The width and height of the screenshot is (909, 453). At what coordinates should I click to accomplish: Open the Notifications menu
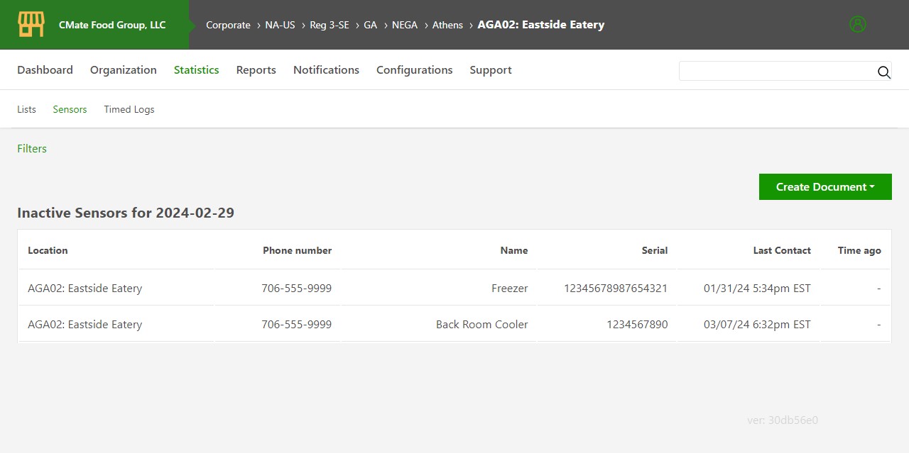tap(326, 69)
